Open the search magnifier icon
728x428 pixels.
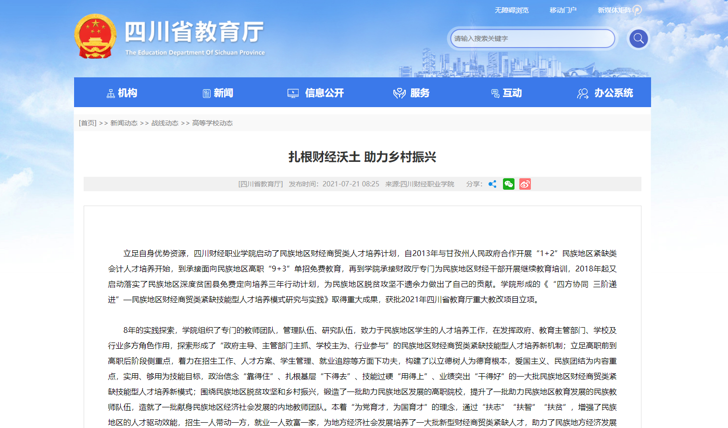638,38
